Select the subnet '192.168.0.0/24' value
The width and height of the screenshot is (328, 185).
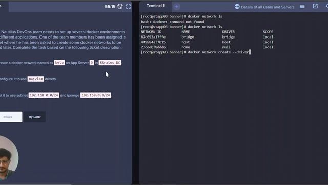pos(44,95)
